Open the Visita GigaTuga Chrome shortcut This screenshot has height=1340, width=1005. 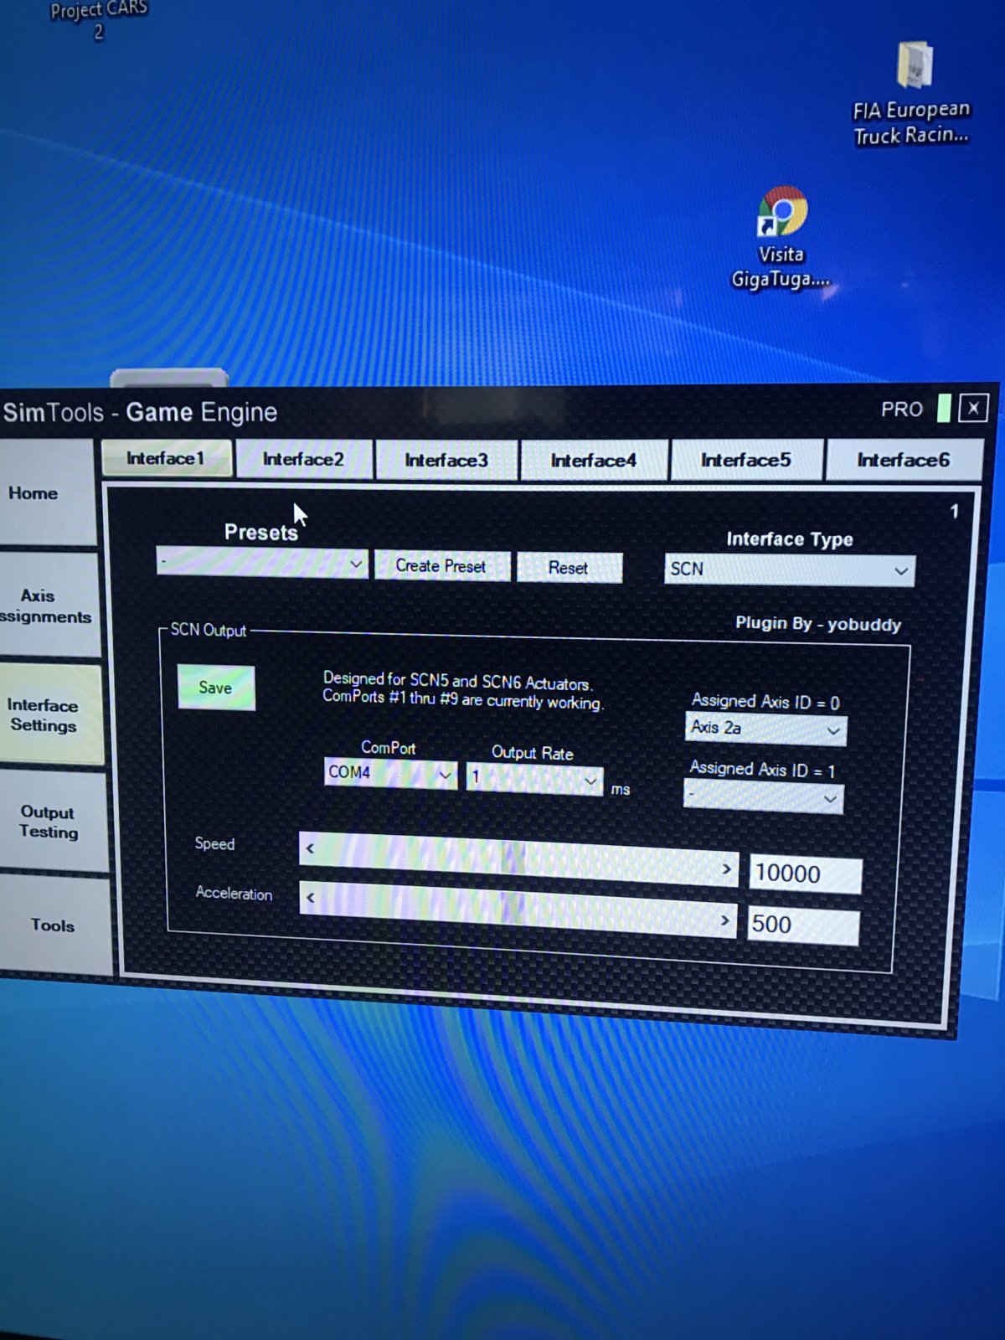click(x=781, y=237)
